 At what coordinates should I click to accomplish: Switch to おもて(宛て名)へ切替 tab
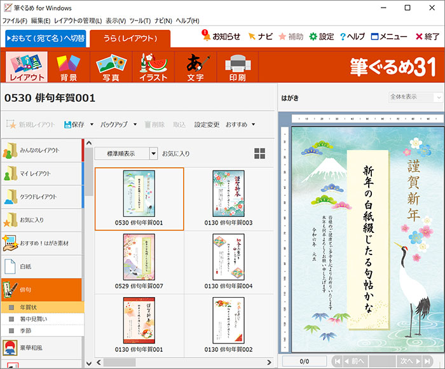tap(46, 38)
